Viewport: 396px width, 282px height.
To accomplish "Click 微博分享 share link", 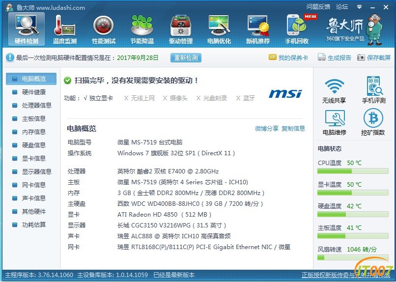I will pyautogui.click(x=267, y=129).
